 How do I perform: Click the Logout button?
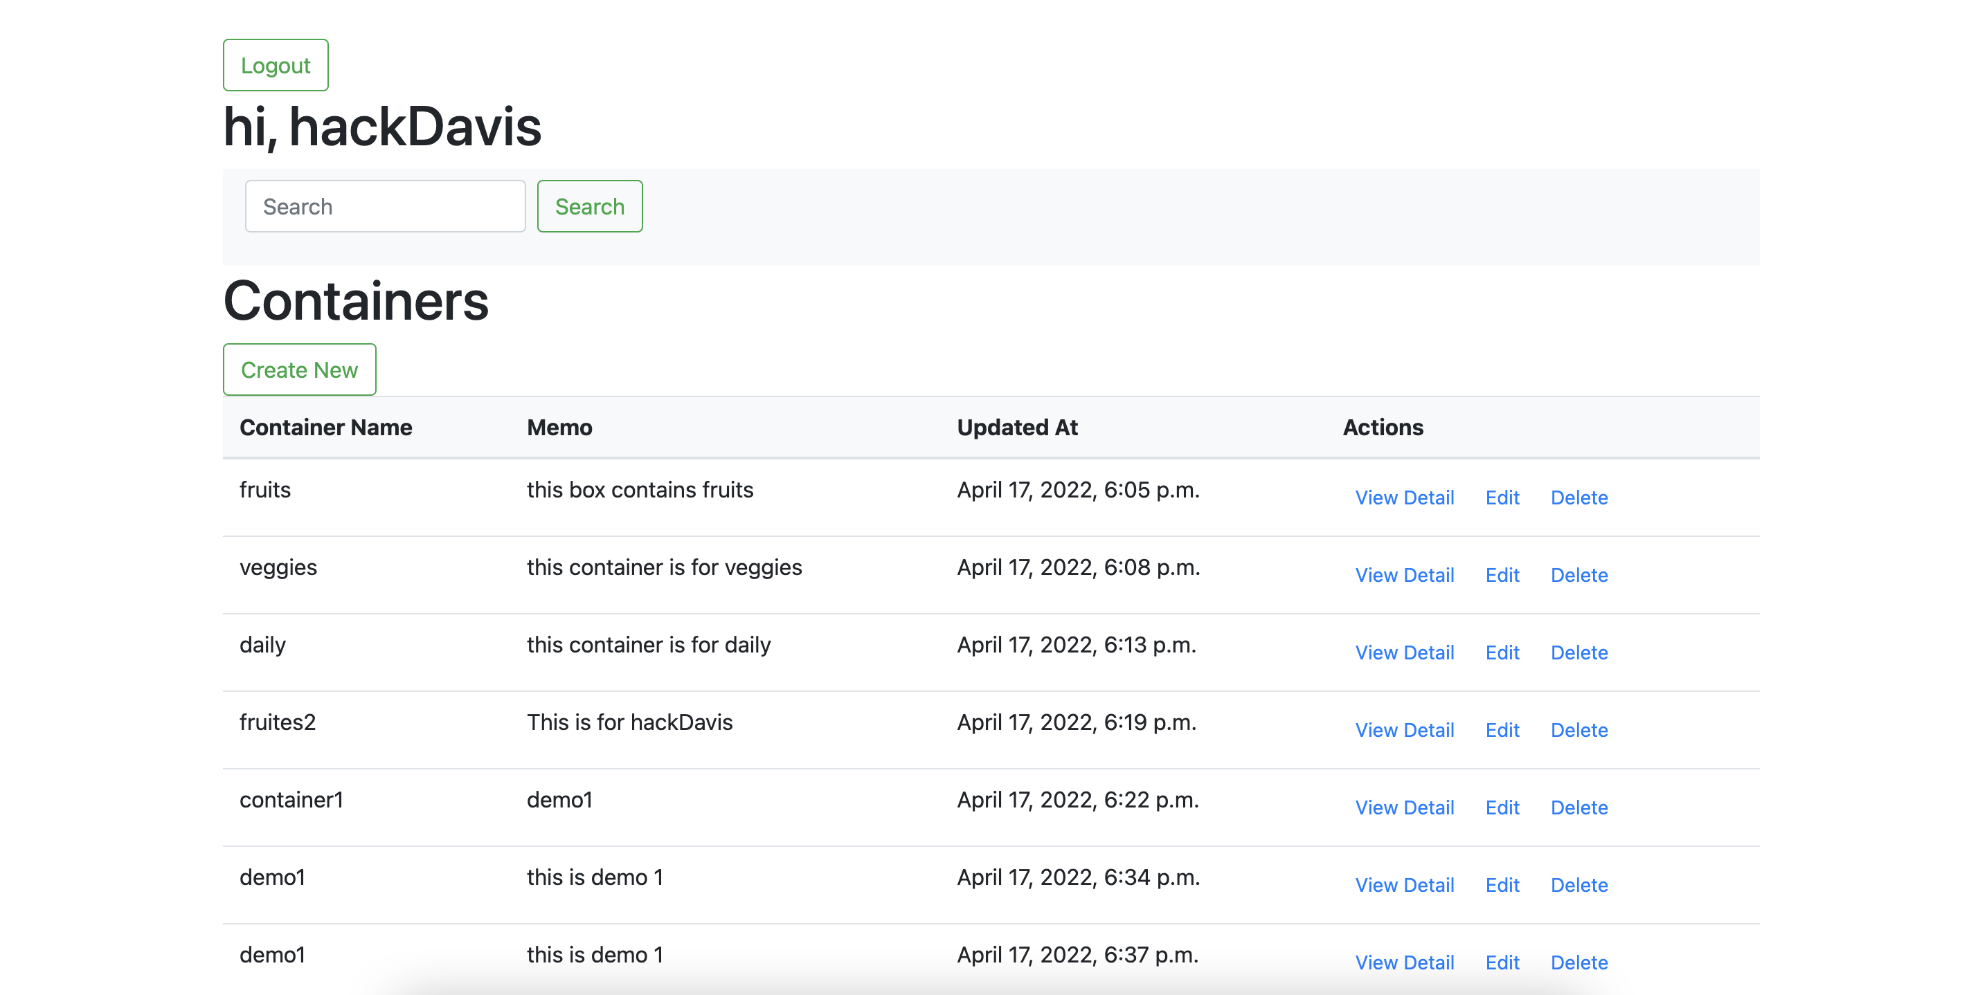[275, 65]
